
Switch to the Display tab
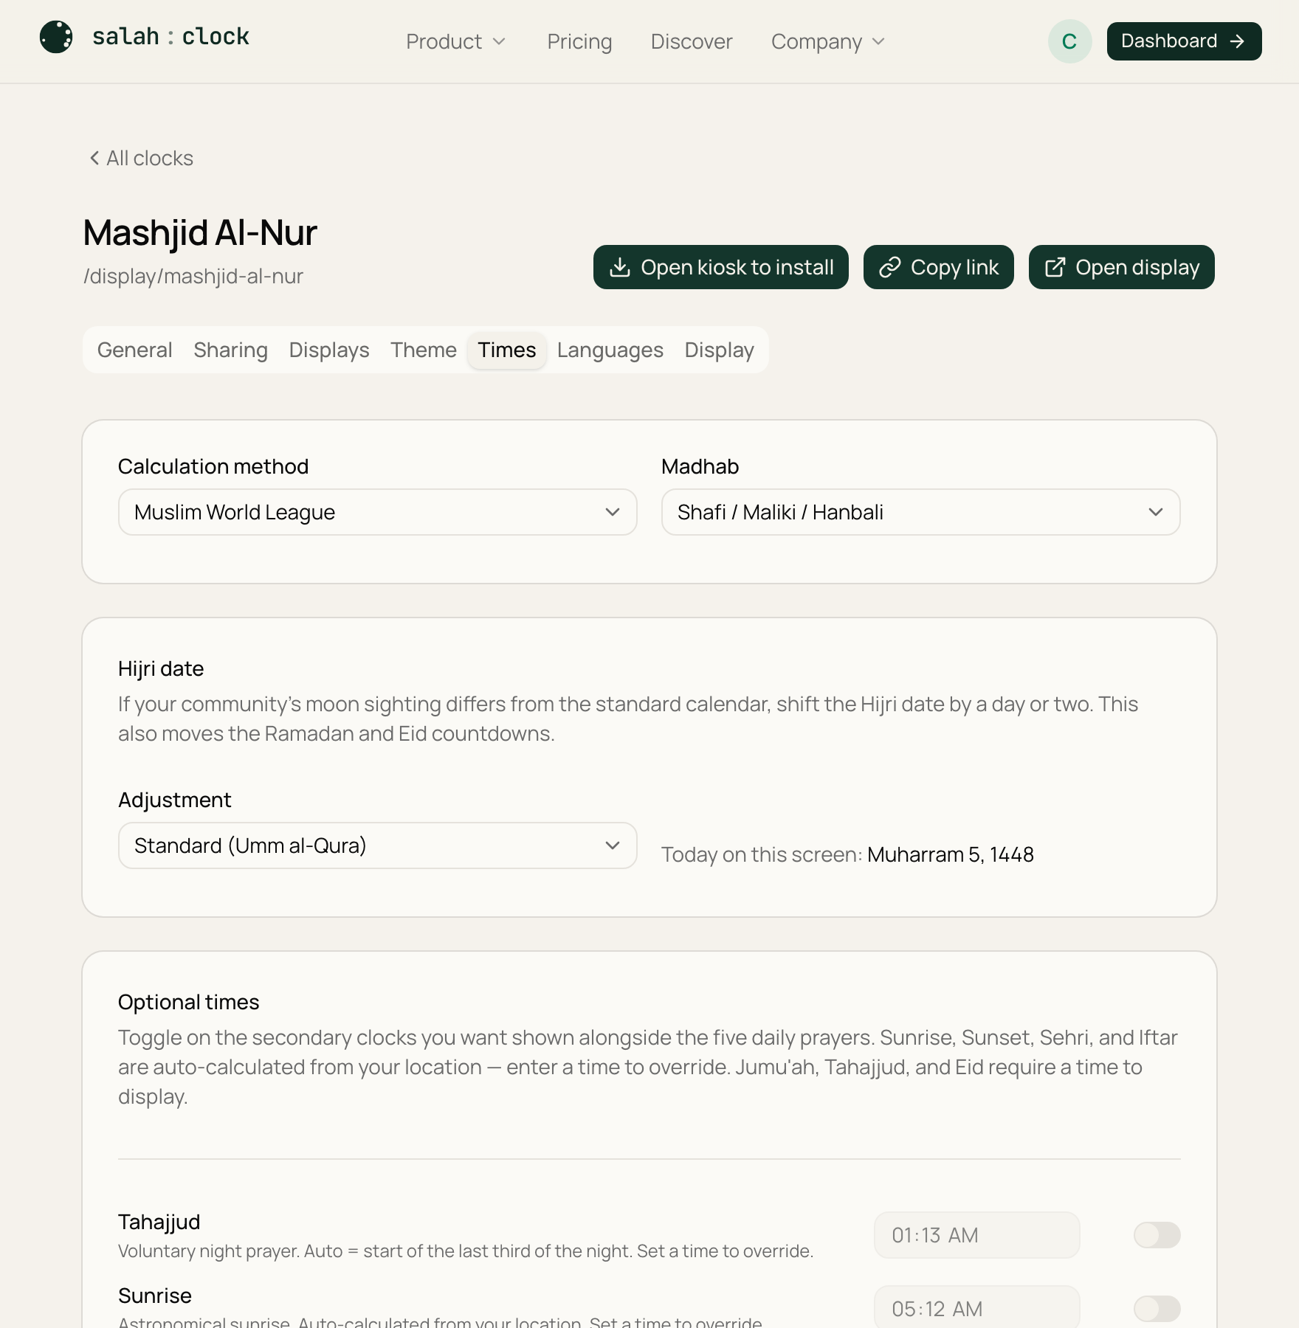point(719,350)
